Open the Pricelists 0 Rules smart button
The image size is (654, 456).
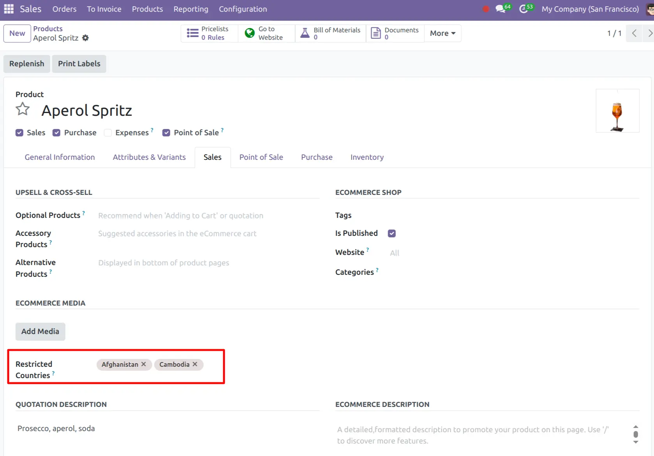209,33
